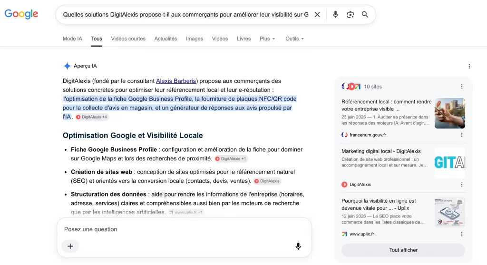Open Référencement local article link
Image resolution: width=487 pixels, height=265 pixels.
386,105
